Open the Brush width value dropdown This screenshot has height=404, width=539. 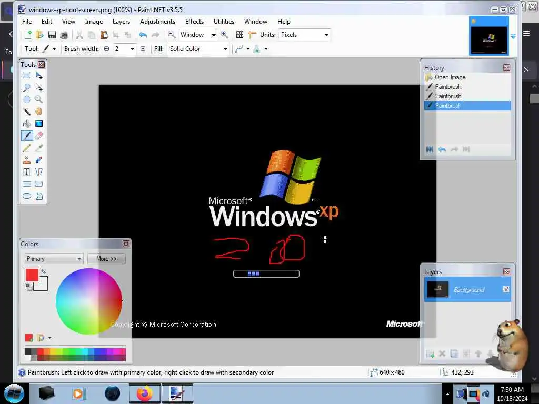point(132,49)
